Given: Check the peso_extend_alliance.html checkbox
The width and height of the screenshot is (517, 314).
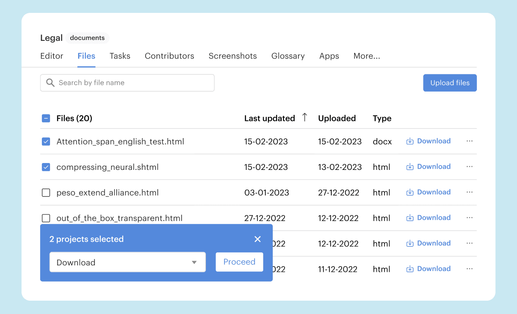Looking at the screenshot, I should click(x=46, y=193).
